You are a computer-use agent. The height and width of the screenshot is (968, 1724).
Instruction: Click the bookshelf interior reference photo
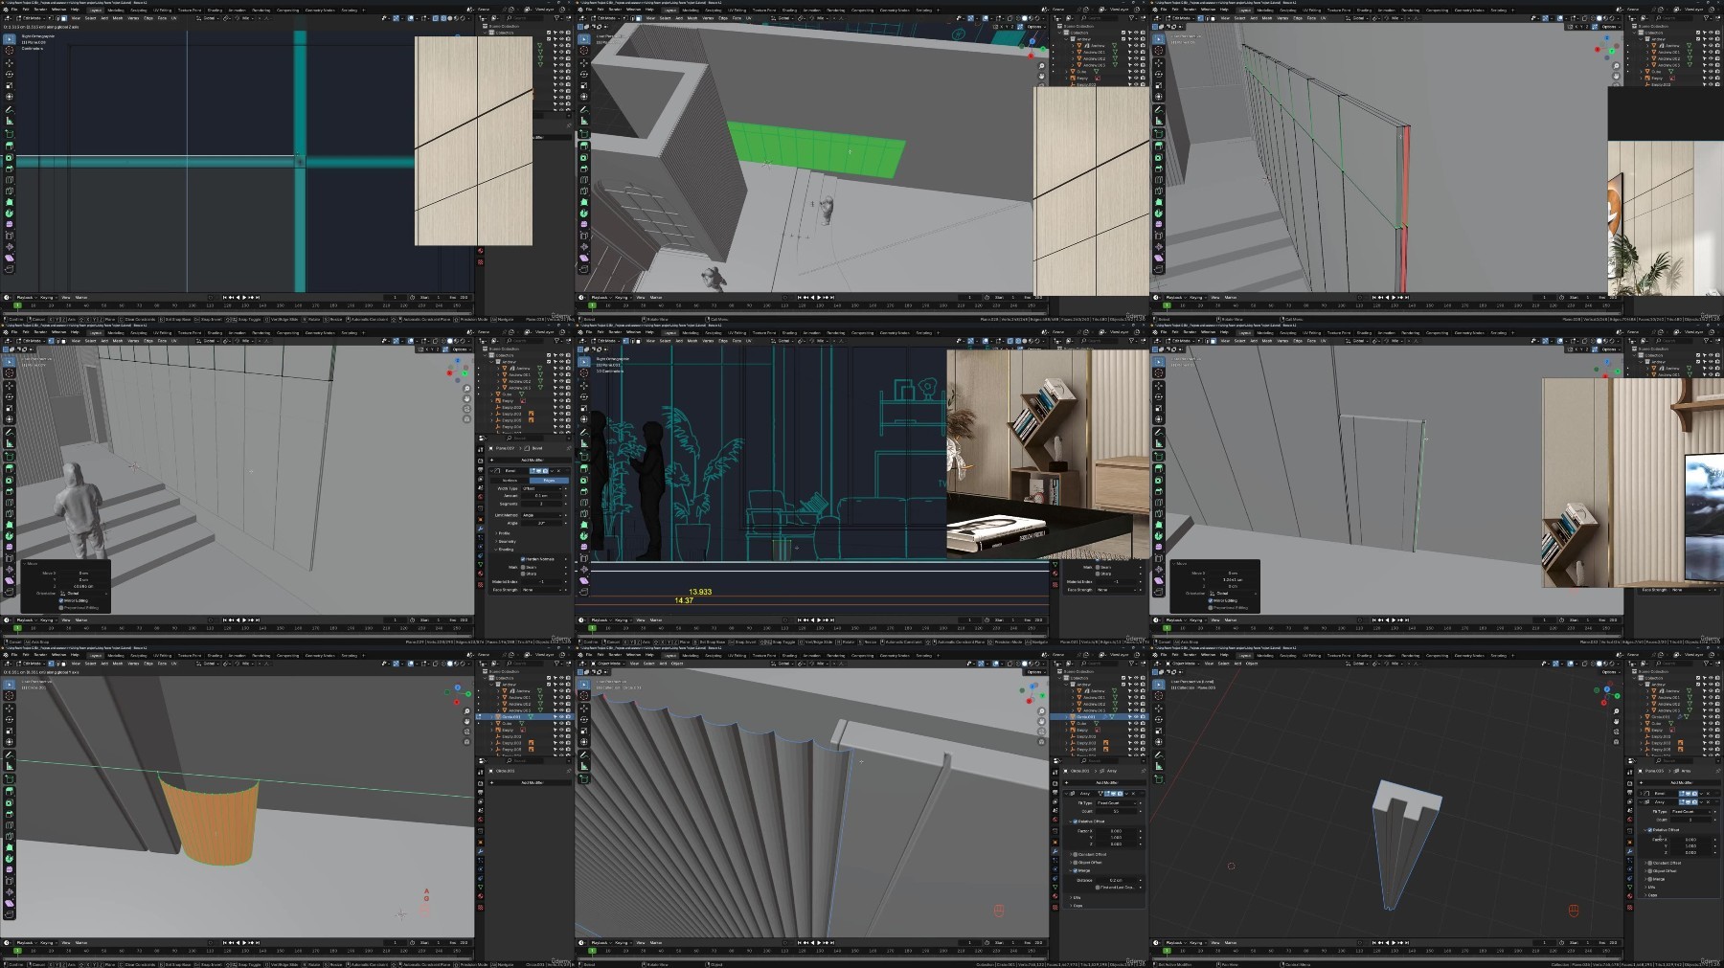tap(1048, 453)
